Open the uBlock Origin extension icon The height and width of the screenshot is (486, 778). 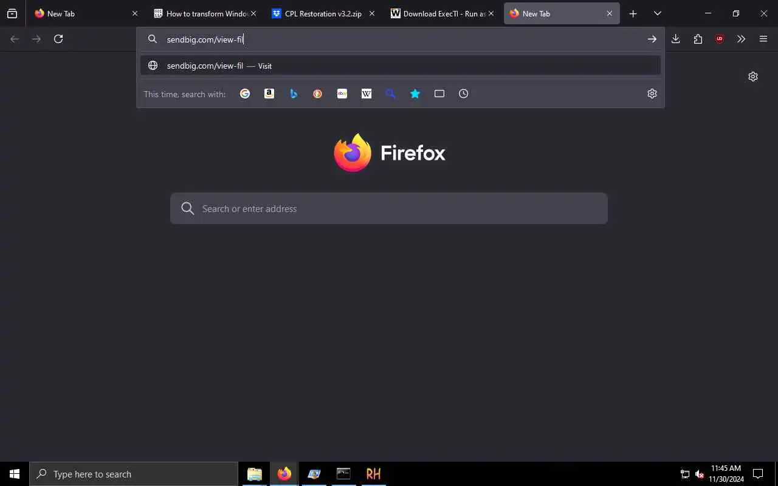(720, 39)
